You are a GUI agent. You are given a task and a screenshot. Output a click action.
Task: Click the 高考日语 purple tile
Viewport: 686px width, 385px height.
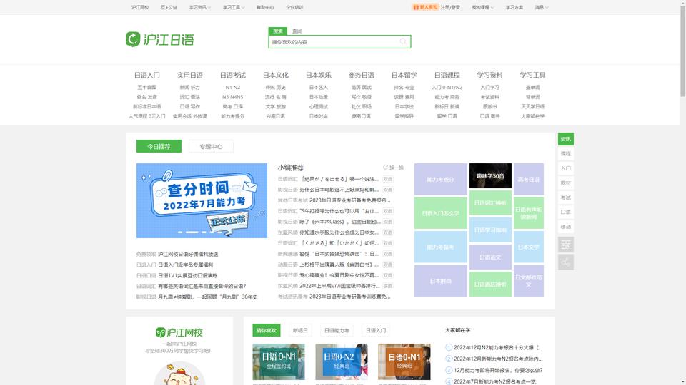pos(529,180)
